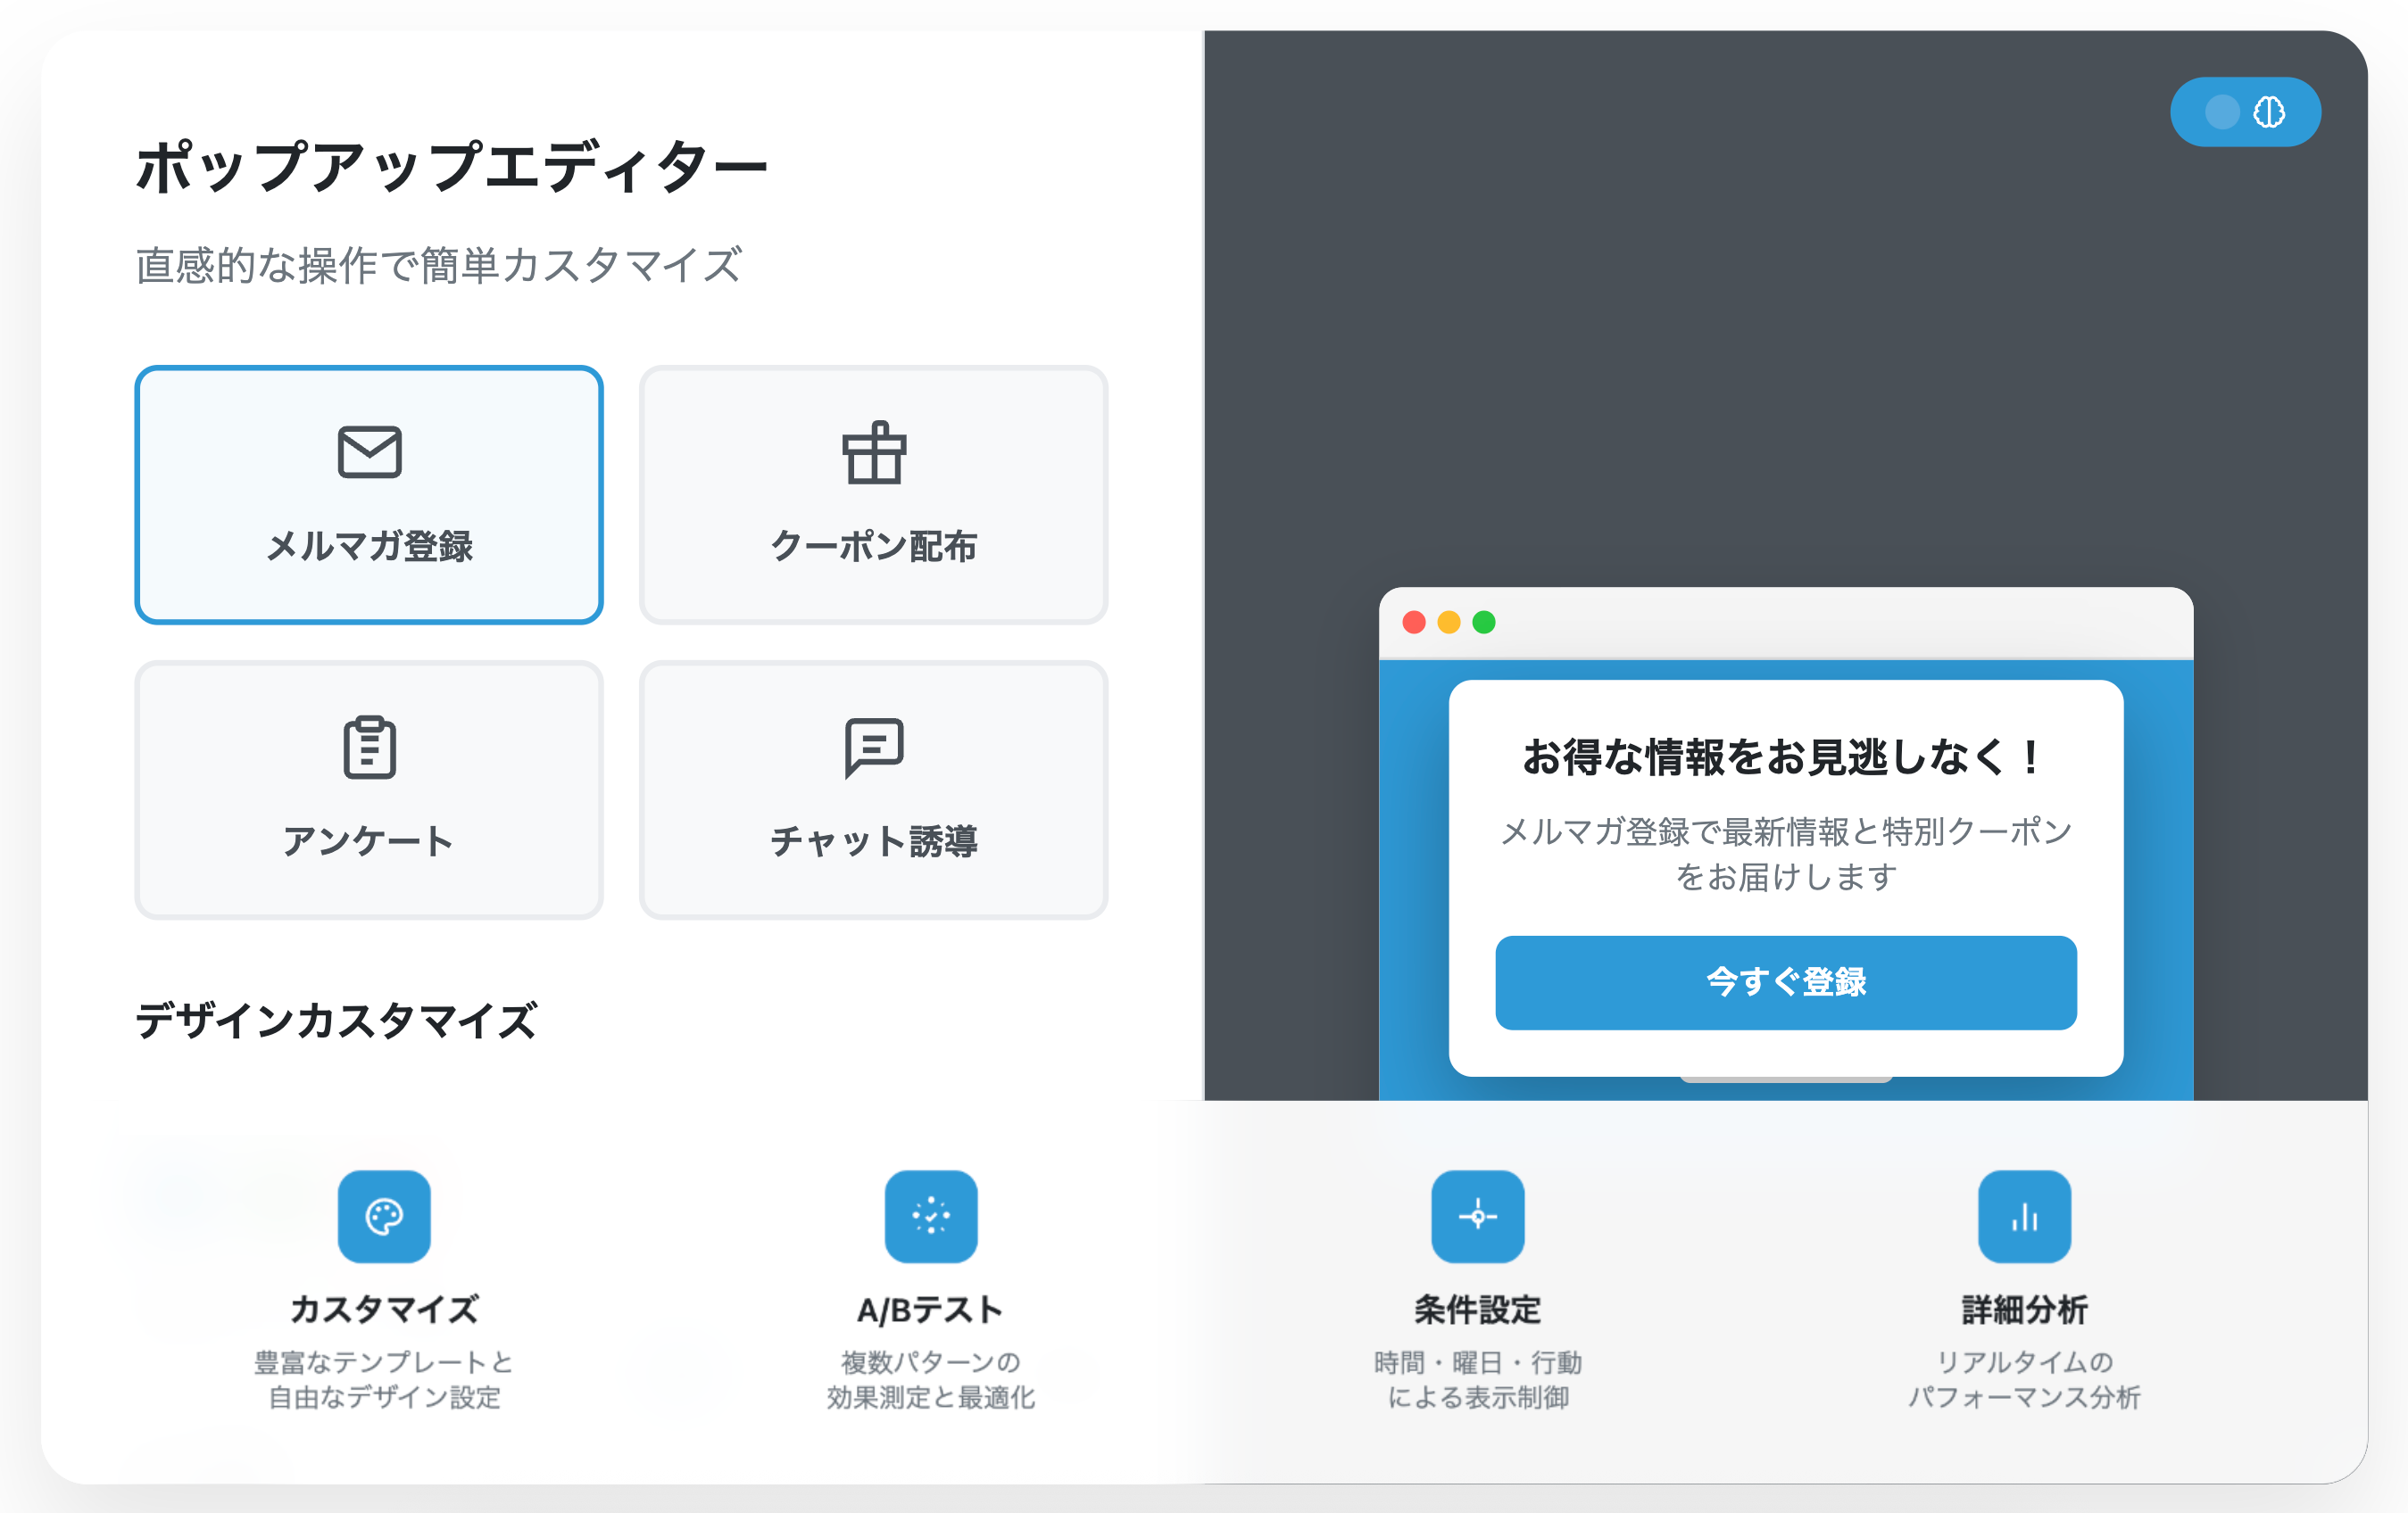
Task: Click the A/Bテスト sparkle icon
Action: click(x=931, y=1219)
